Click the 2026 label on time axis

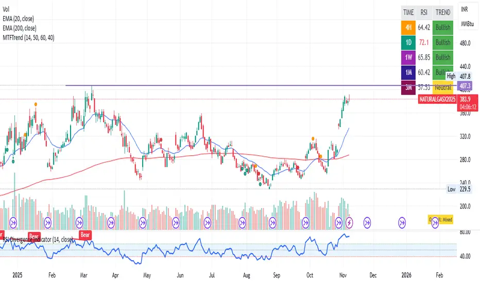pyautogui.click(x=406, y=275)
